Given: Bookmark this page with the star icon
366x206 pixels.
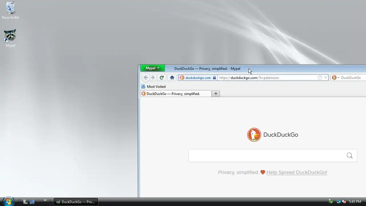Looking at the screenshot, I should (x=320, y=78).
